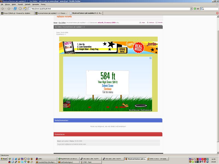The height and width of the screenshot is (164, 219).
Task: Switch to second Wystrzel kotem Forum tab
Action: tap(51, 13)
